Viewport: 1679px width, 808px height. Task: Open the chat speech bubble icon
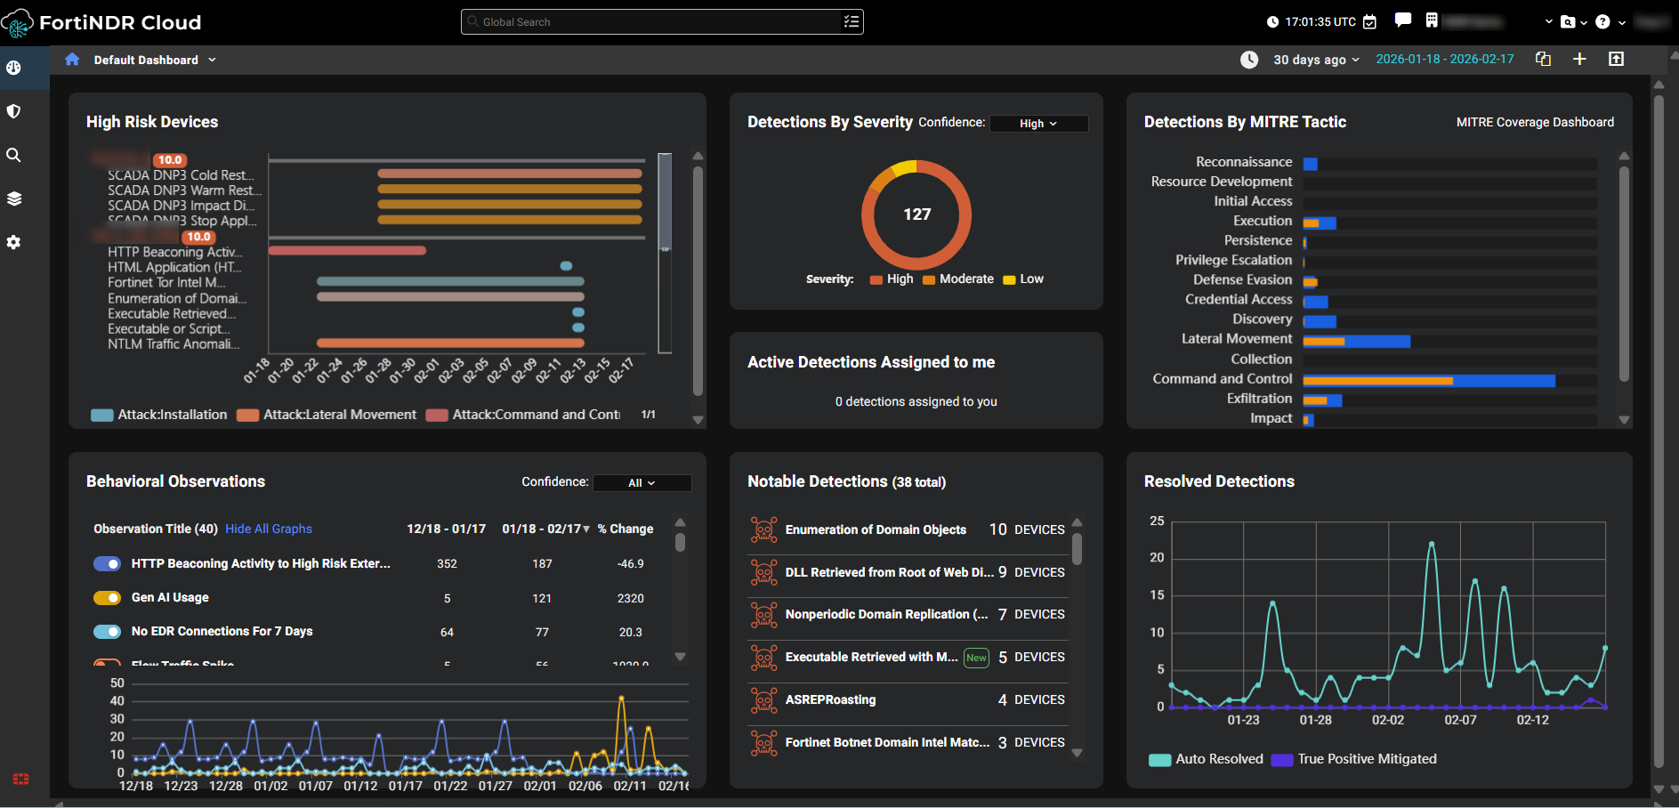coord(1403,20)
